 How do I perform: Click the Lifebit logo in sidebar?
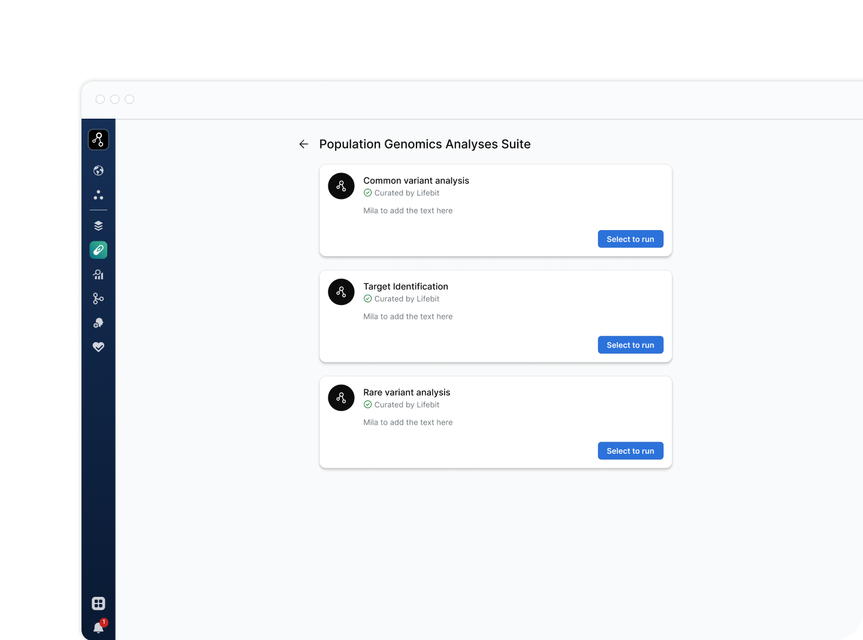click(98, 140)
